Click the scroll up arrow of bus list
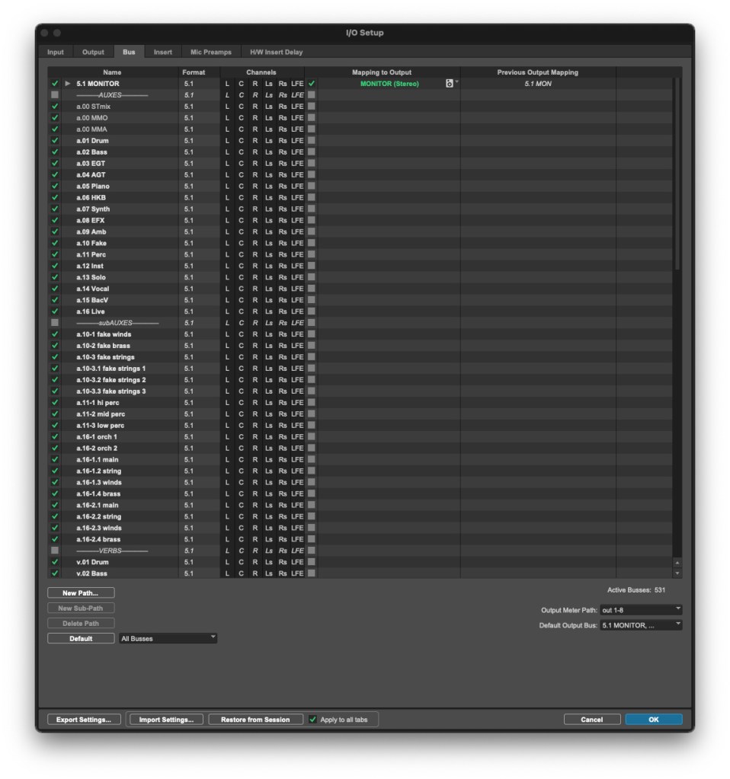Screen dimensions: 730x779 click(x=677, y=563)
